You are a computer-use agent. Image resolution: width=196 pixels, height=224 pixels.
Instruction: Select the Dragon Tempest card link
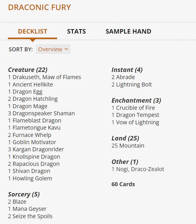138,115
